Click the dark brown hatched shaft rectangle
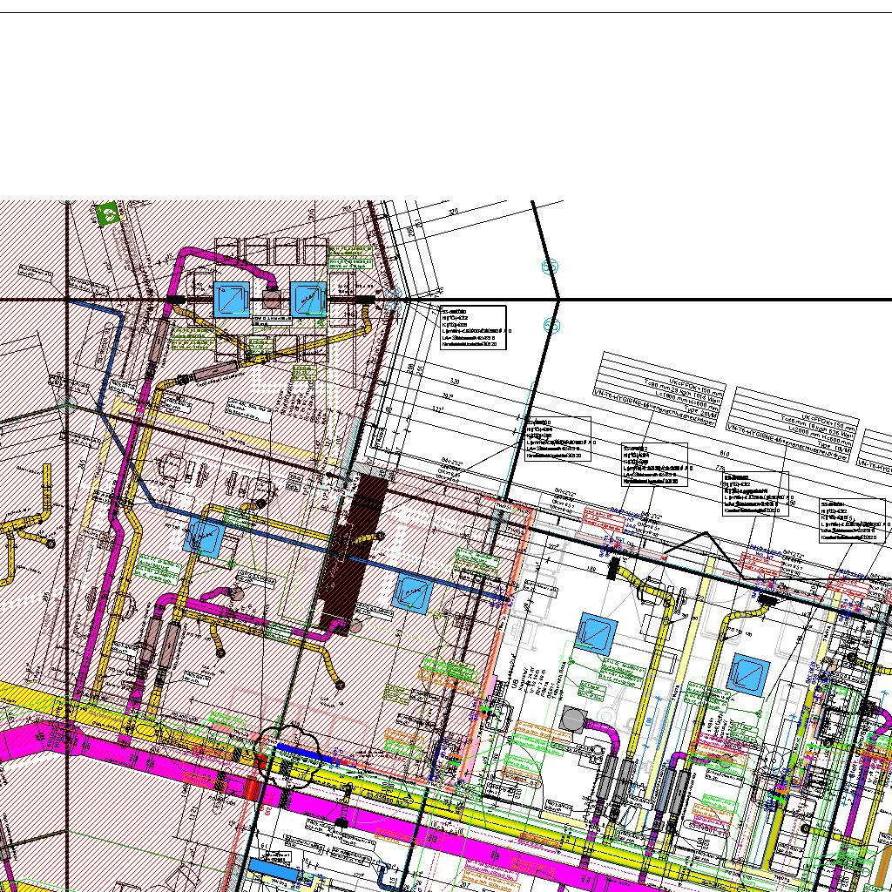This screenshot has height=892, width=892. pyautogui.click(x=355, y=551)
